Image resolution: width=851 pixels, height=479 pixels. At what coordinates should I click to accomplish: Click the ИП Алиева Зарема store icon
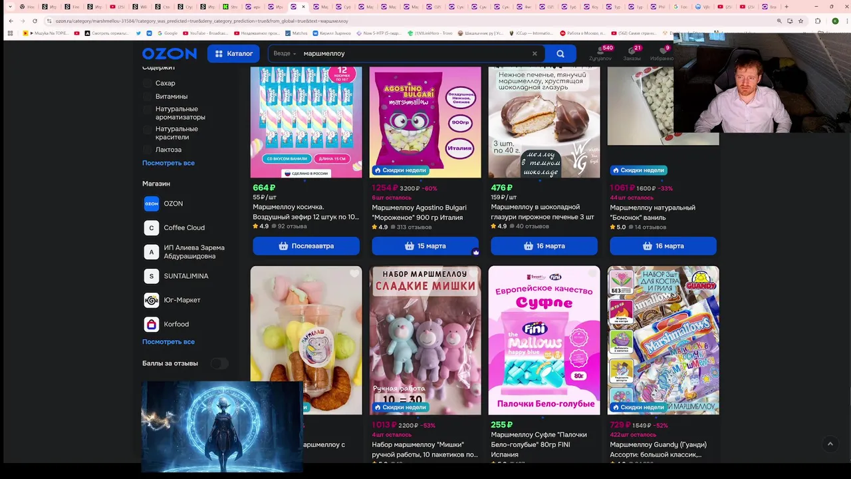point(152,252)
